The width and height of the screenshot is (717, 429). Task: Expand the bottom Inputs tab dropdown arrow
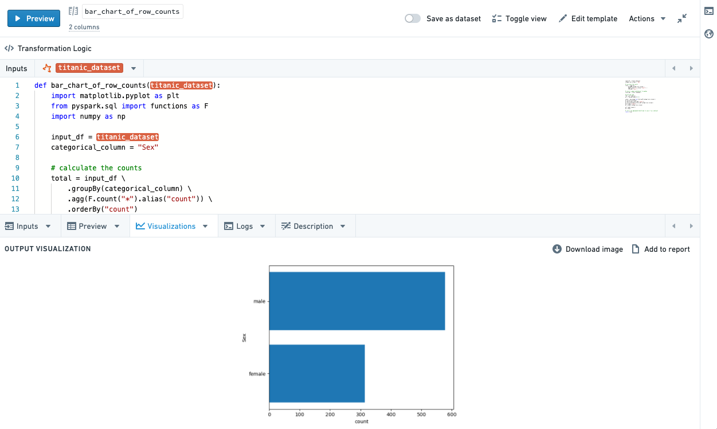[48, 227]
